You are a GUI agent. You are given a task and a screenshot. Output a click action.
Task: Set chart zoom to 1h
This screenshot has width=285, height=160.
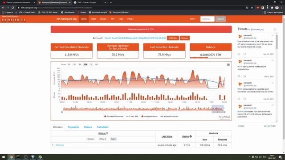point(69,64)
